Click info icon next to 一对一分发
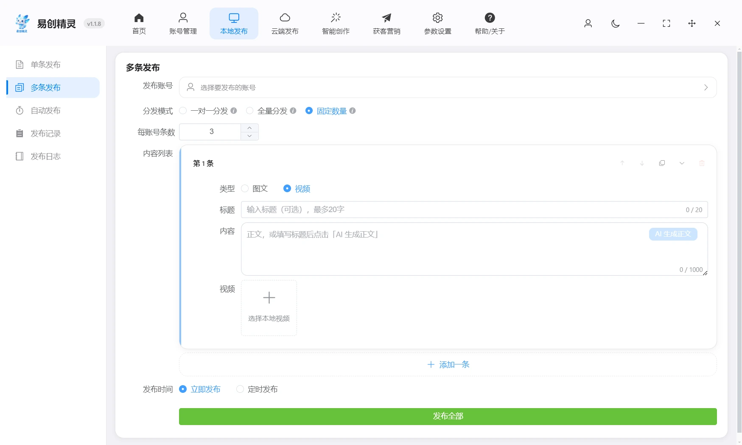The height and width of the screenshot is (445, 742). pos(234,111)
